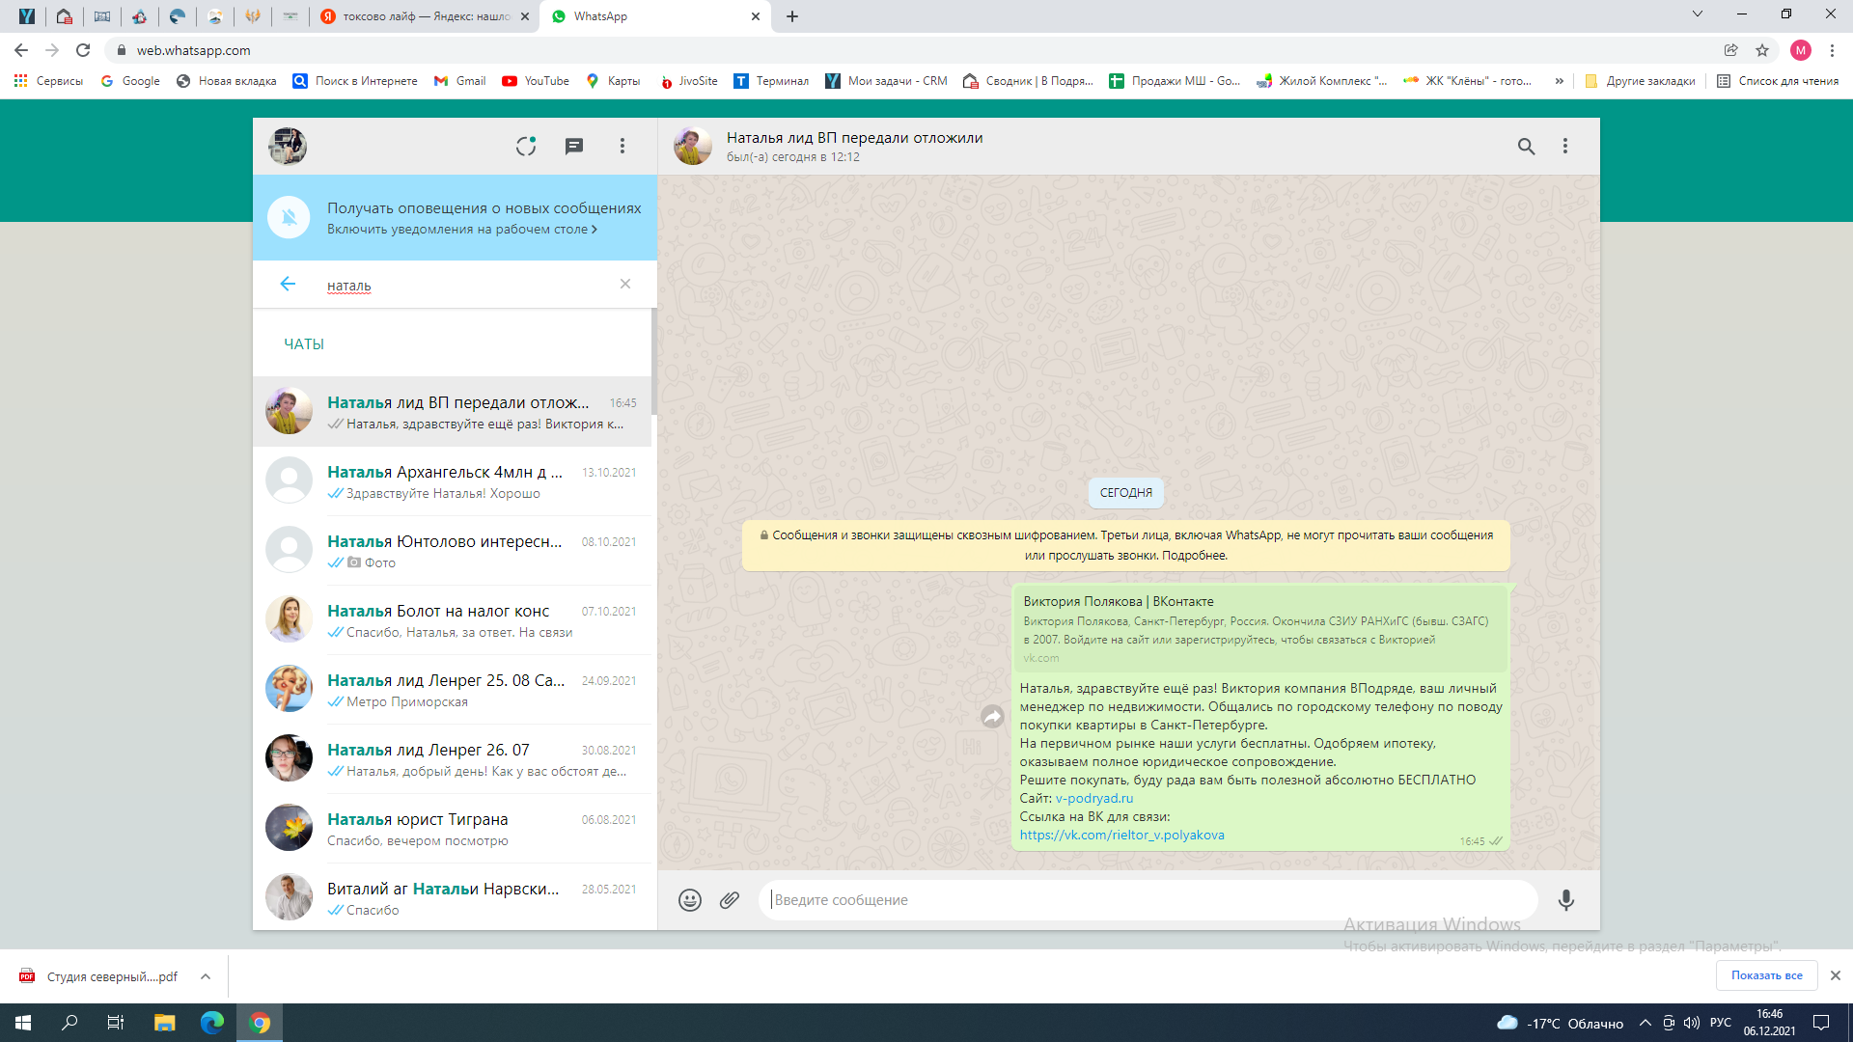Forward the message using arrow icon
This screenshot has height=1042, width=1853.
[992, 716]
